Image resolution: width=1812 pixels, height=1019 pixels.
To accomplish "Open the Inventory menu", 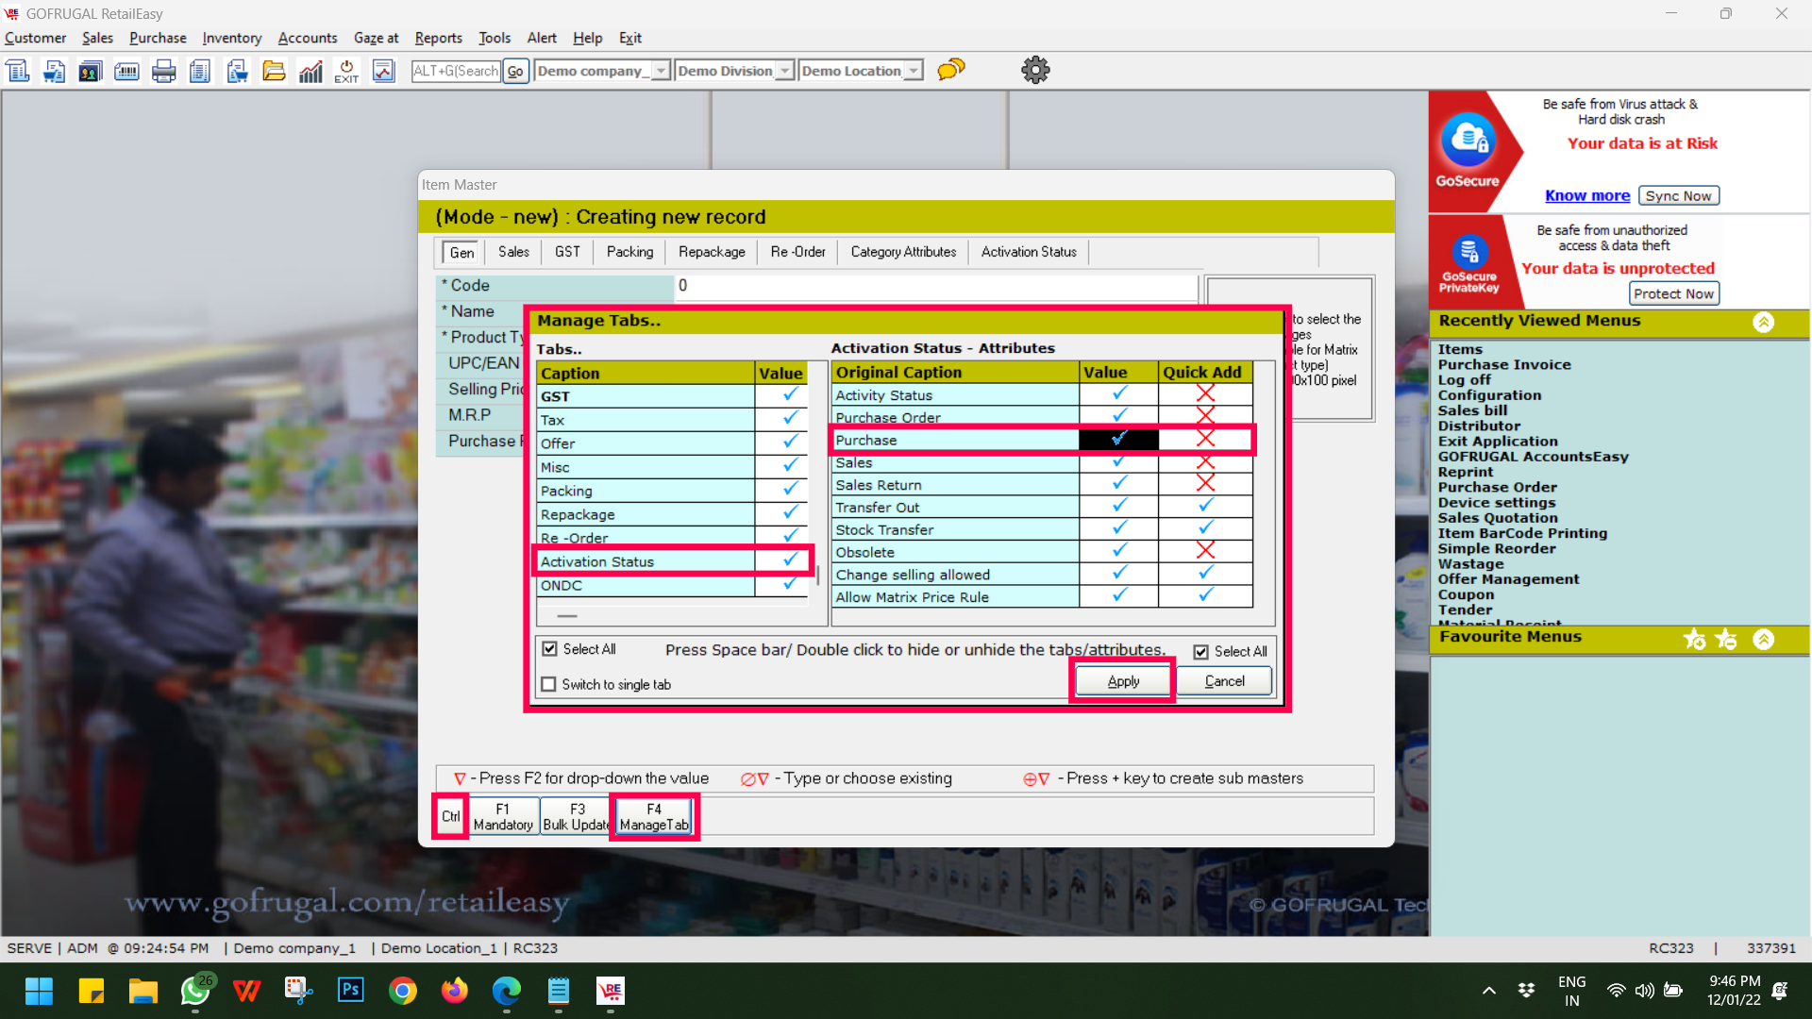I will [231, 38].
